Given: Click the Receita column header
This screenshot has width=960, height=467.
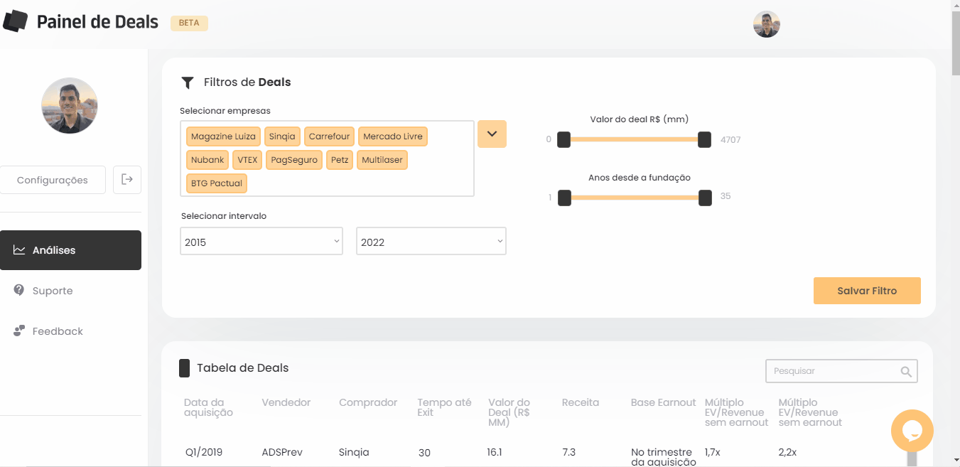Looking at the screenshot, I should (x=580, y=402).
